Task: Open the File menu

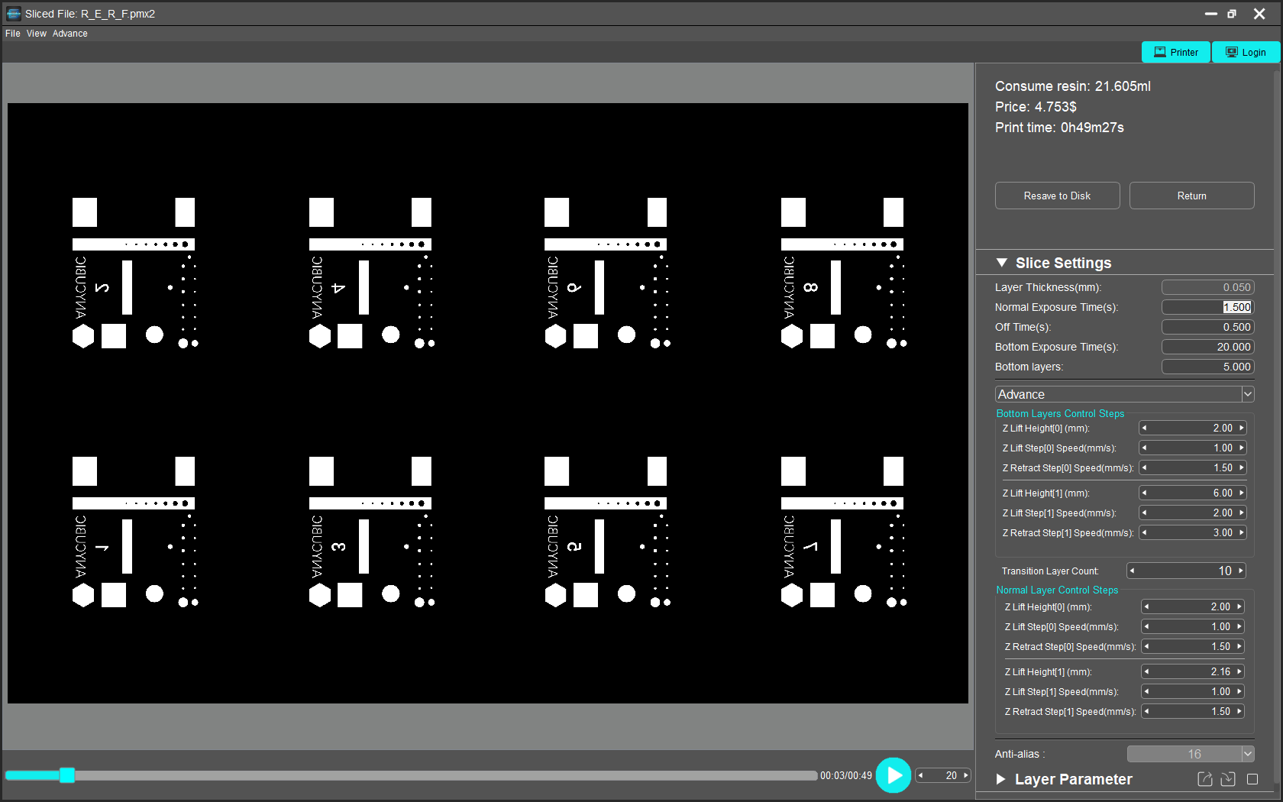Action: [x=13, y=34]
